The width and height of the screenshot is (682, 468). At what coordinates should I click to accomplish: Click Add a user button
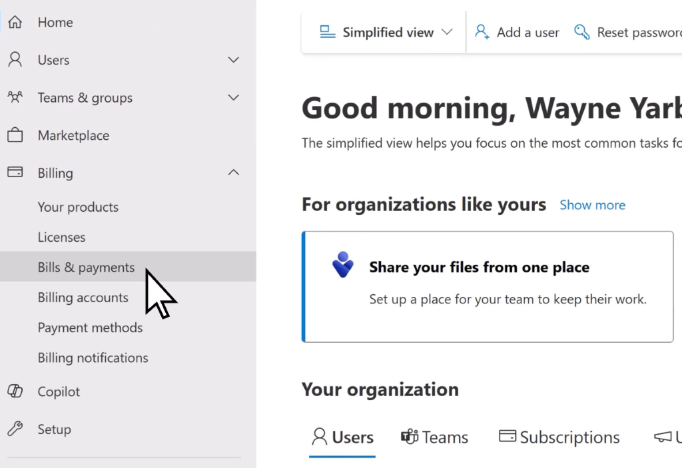point(517,32)
